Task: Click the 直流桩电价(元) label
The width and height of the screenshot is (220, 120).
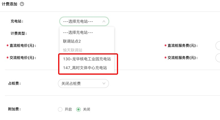Action: pos(23,46)
